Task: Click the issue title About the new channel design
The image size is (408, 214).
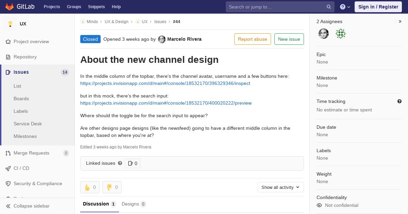Action: pyautogui.click(x=149, y=60)
